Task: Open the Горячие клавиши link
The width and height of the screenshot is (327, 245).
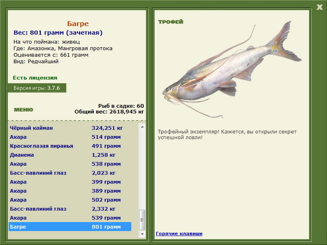Action: [x=179, y=234]
